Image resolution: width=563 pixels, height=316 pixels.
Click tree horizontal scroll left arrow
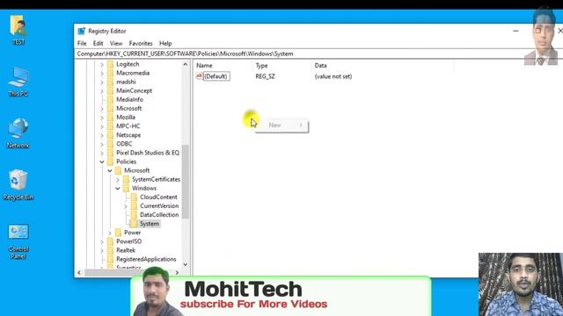click(x=79, y=273)
